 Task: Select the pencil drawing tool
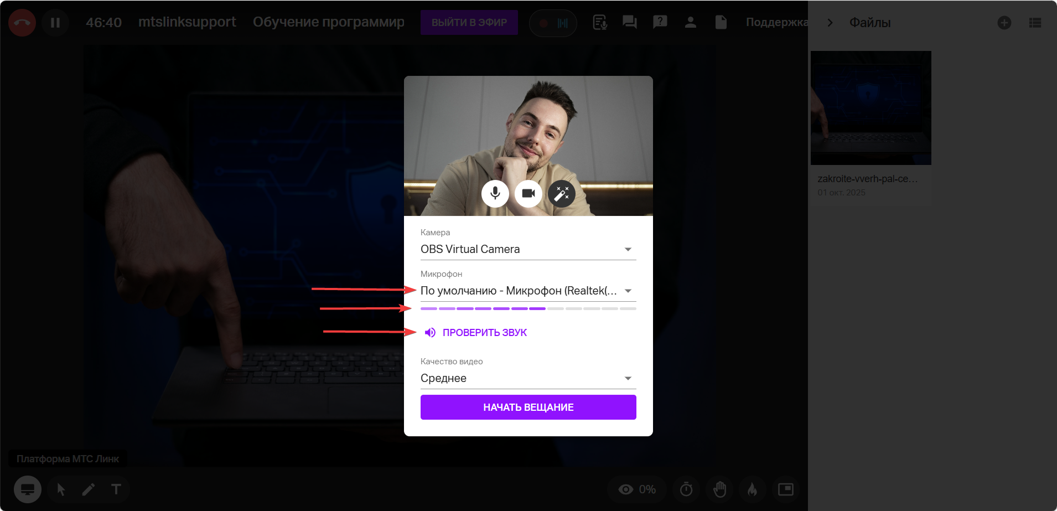coord(89,489)
